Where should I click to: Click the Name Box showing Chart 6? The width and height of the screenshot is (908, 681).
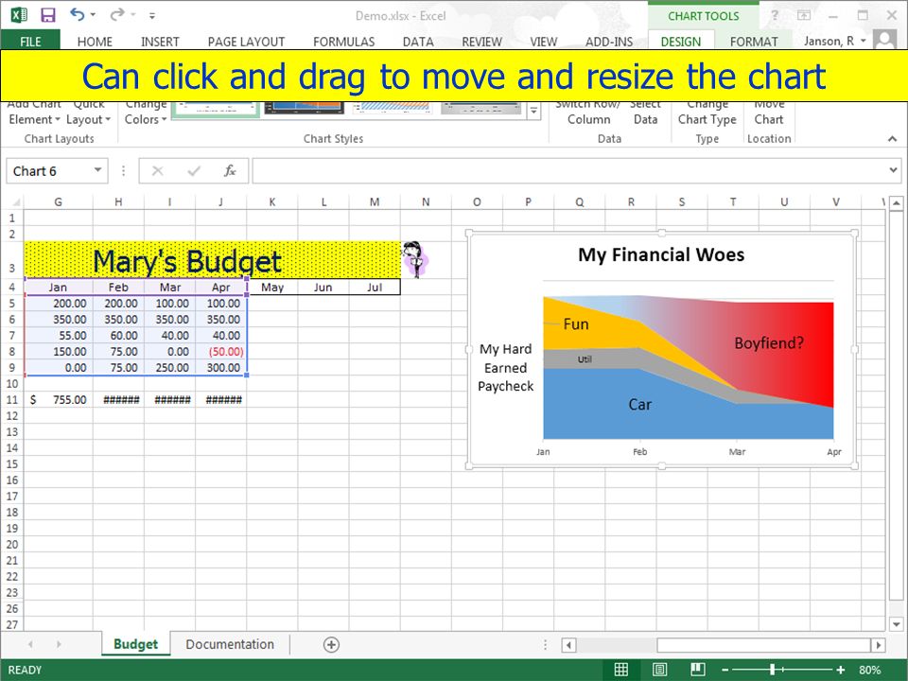point(48,171)
